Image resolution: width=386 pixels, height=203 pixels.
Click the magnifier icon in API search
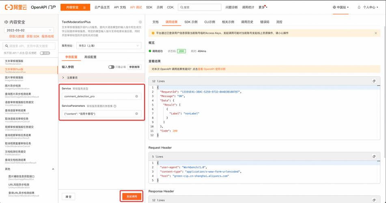[x=6, y=46]
